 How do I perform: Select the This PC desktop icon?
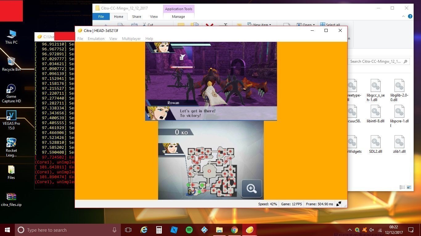point(11,37)
